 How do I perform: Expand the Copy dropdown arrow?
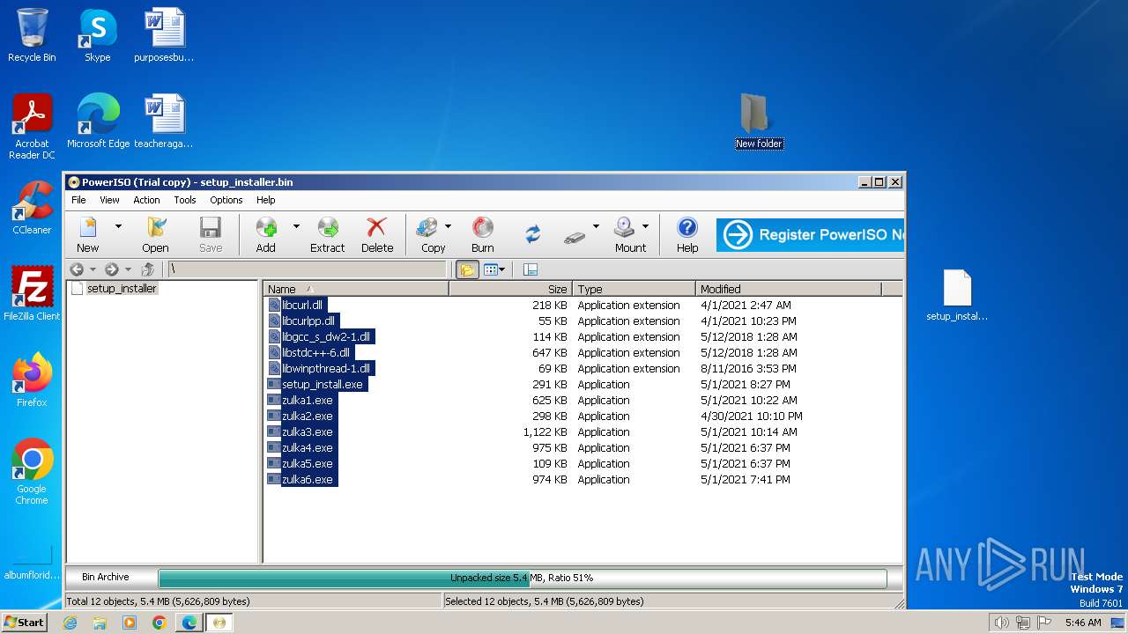pyautogui.click(x=448, y=227)
